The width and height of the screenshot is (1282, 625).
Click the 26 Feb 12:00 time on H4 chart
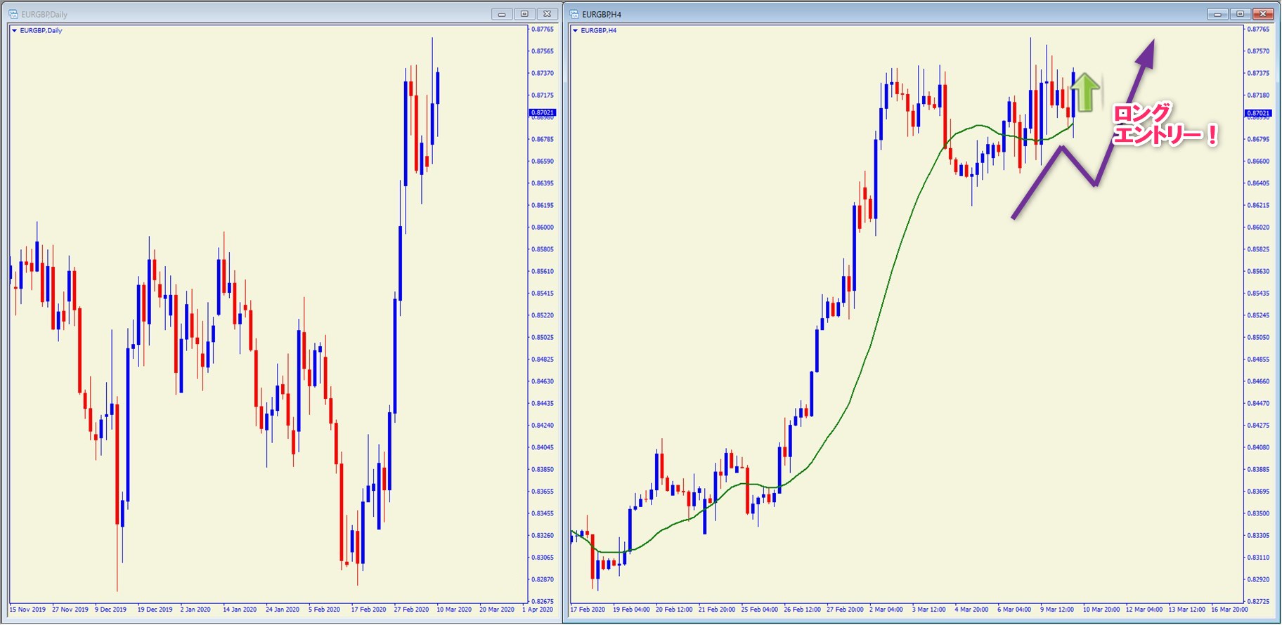click(x=802, y=610)
